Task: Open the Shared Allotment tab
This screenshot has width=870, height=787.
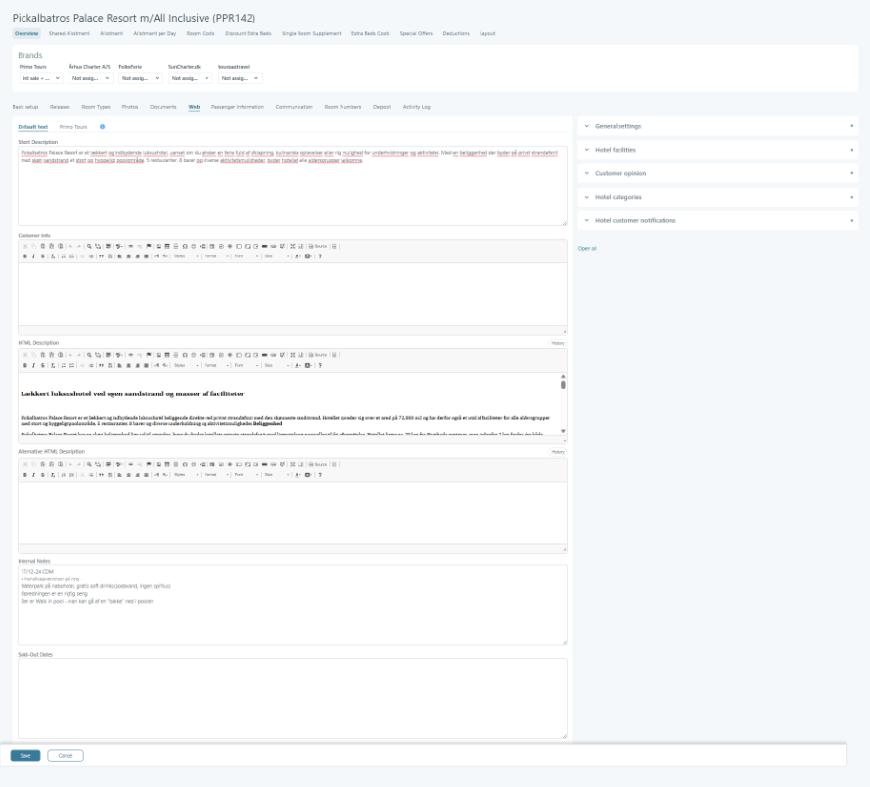Action: point(69,33)
